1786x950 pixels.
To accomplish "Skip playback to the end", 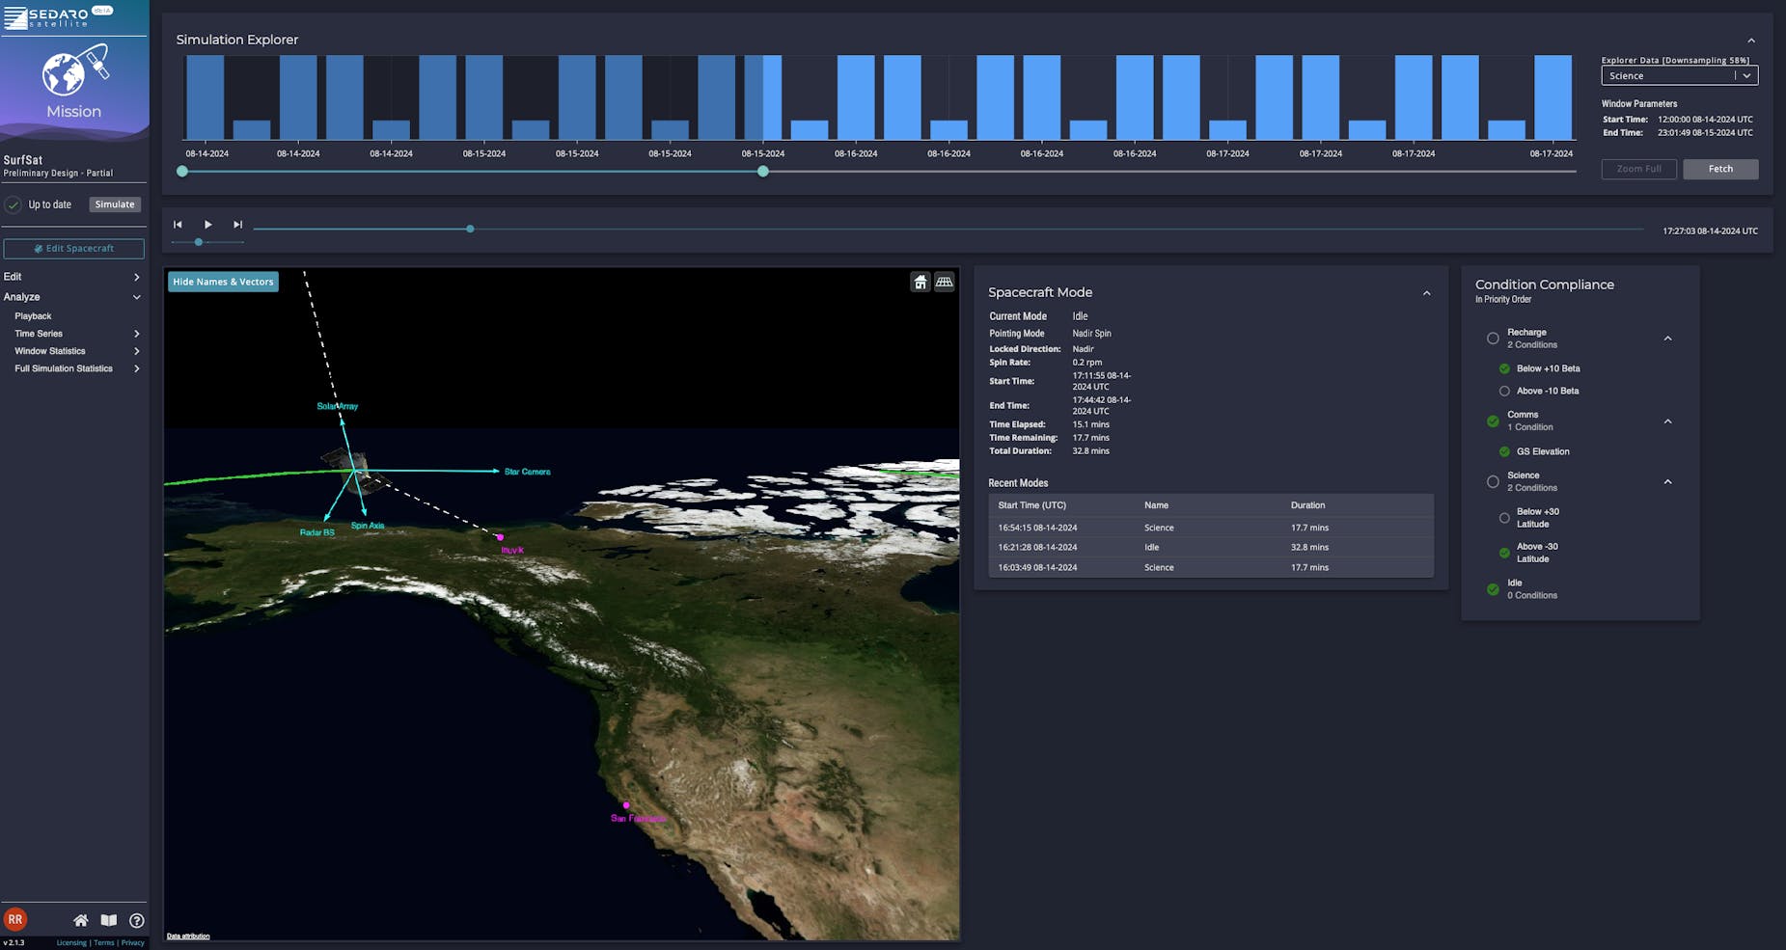I will 237,224.
